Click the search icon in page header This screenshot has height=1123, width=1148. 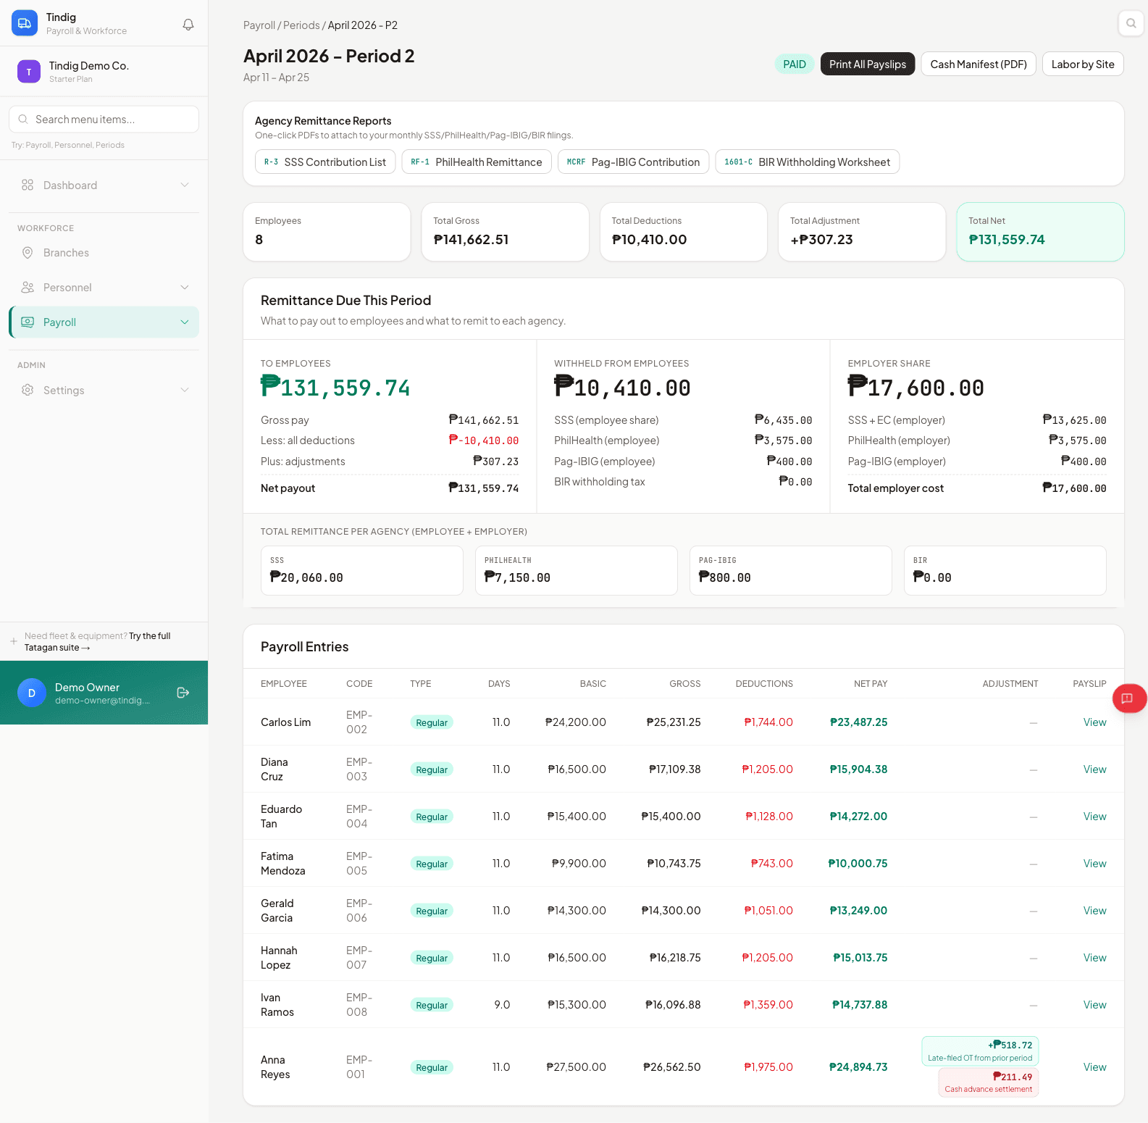[x=1131, y=23]
